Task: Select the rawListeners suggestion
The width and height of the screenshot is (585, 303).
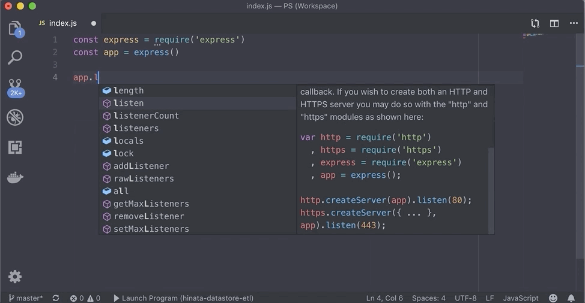Action: (x=198, y=178)
